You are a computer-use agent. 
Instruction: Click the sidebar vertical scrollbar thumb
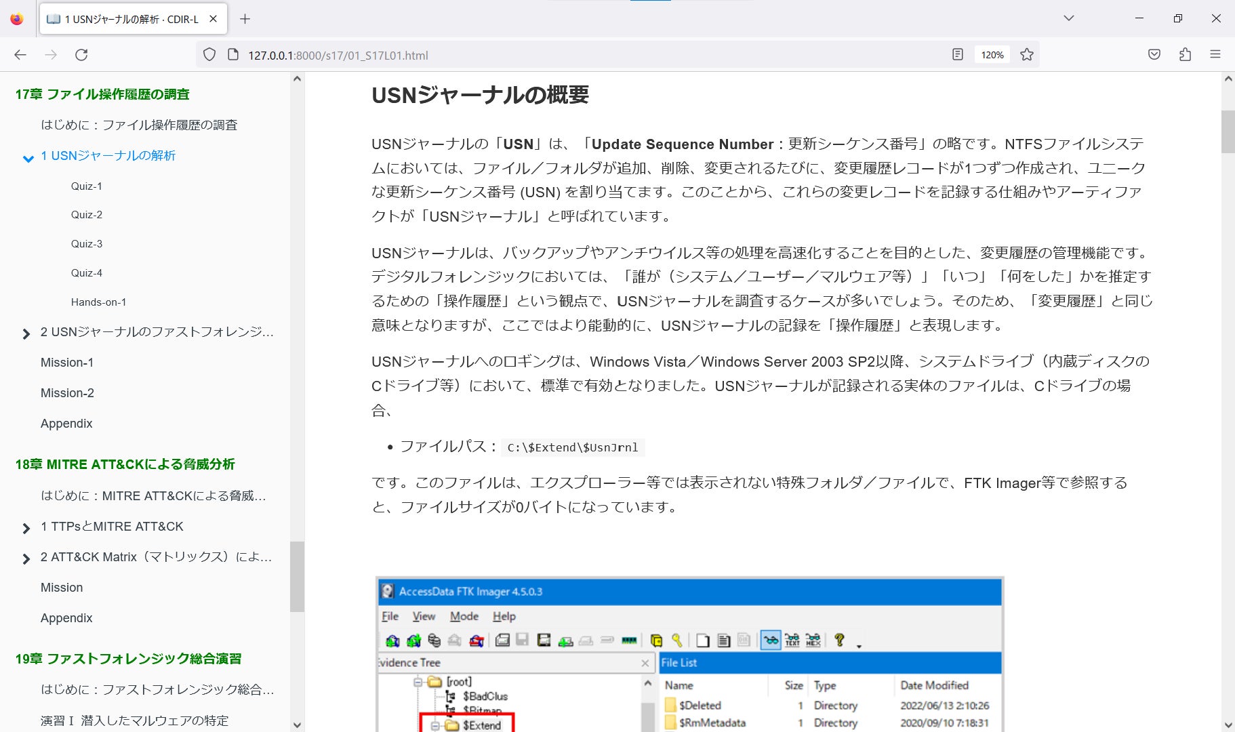tap(297, 576)
